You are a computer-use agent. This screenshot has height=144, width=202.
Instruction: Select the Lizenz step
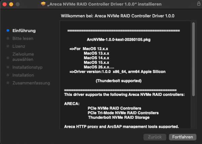[19, 46]
